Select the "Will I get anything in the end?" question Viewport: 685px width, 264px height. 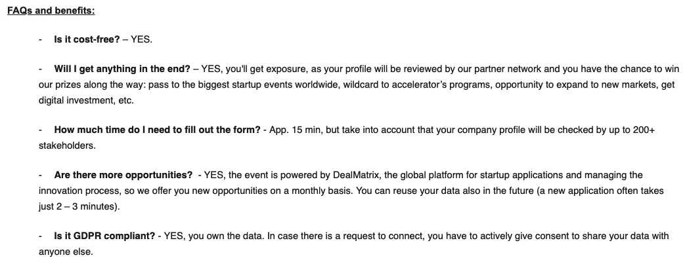(122, 68)
